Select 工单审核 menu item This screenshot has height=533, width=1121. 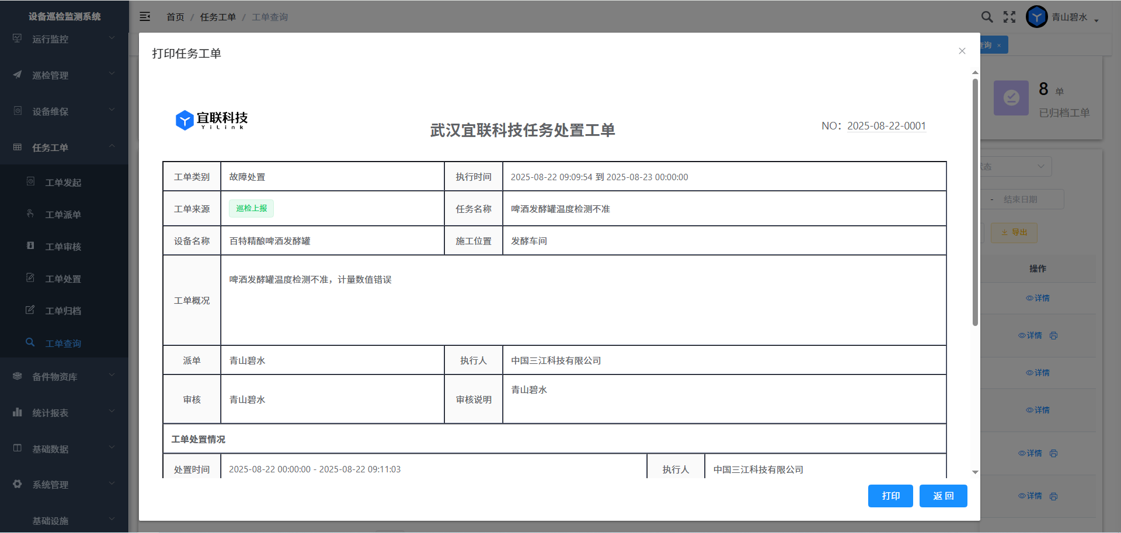63,247
